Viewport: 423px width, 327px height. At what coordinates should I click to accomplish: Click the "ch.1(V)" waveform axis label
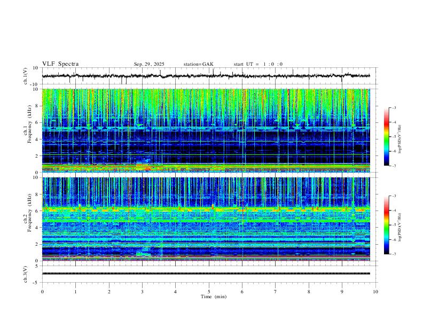(x=26, y=76)
